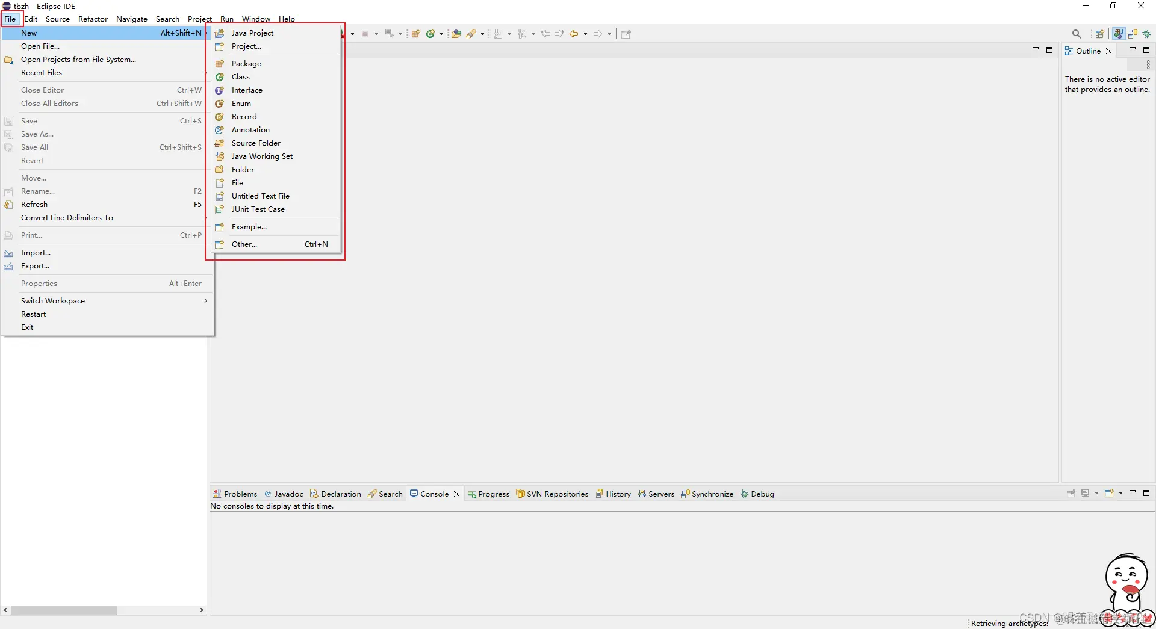Switch to the Debug perspective bug icon

pos(1147,34)
